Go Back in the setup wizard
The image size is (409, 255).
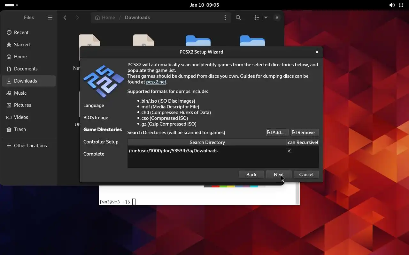click(251, 175)
